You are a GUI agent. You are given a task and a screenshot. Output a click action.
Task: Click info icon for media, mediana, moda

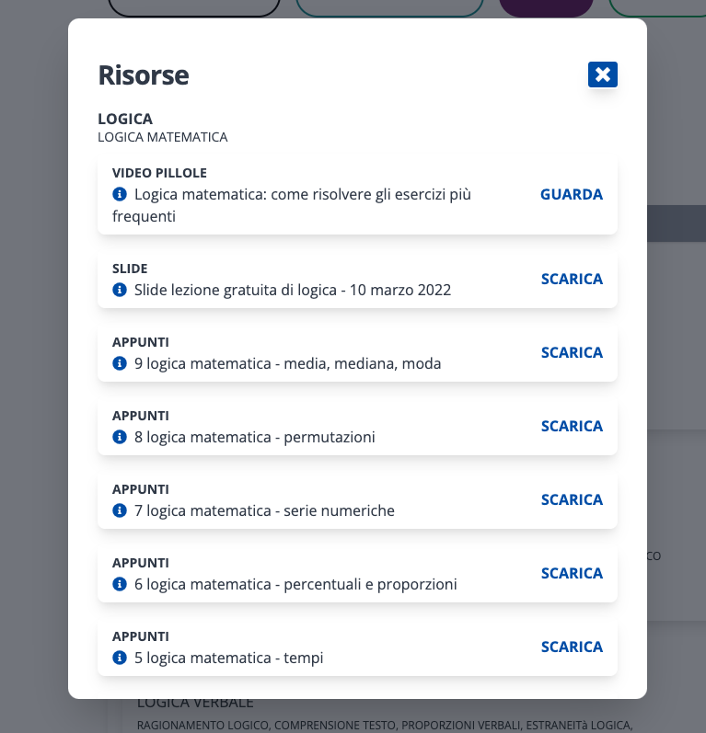120,364
